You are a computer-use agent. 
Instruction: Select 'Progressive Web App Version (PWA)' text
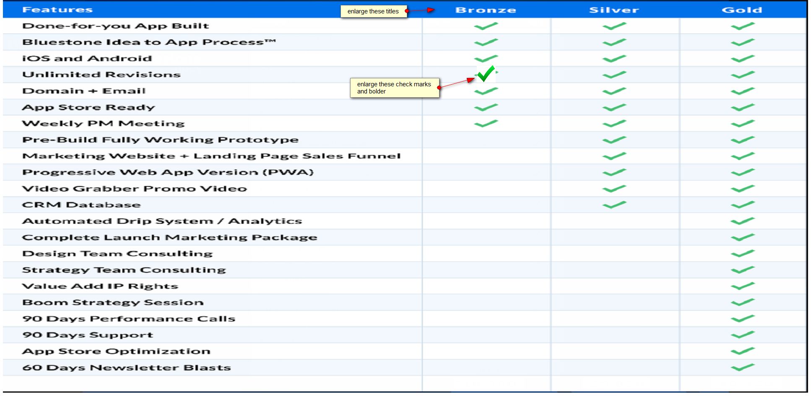168,173
